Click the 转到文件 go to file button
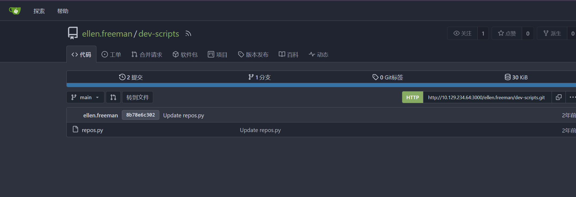 pyautogui.click(x=138, y=97)
